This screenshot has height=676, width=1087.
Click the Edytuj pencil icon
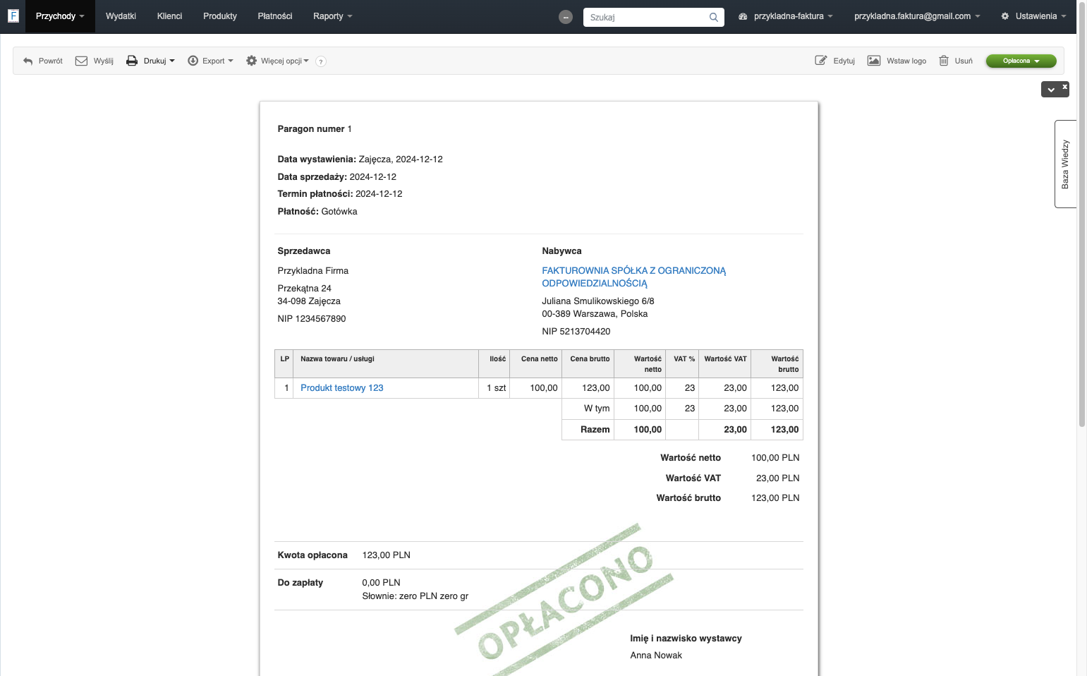coord(821,61)
